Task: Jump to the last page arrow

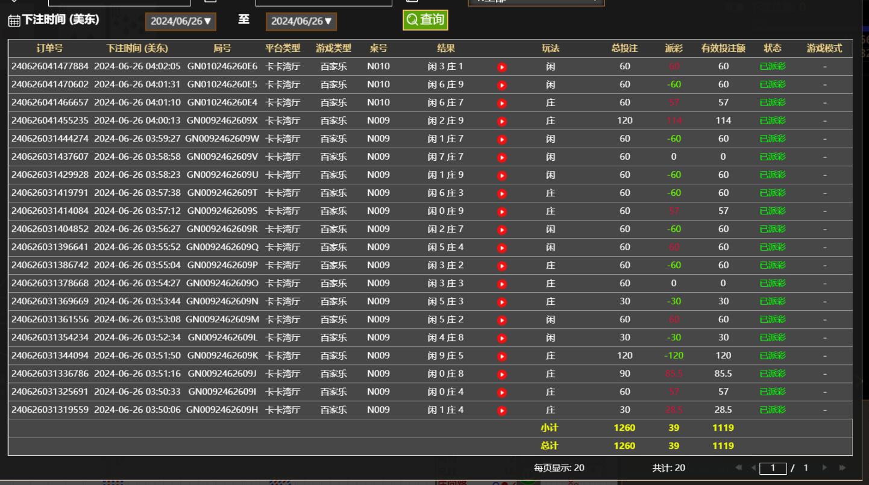Action: [842, 468]
